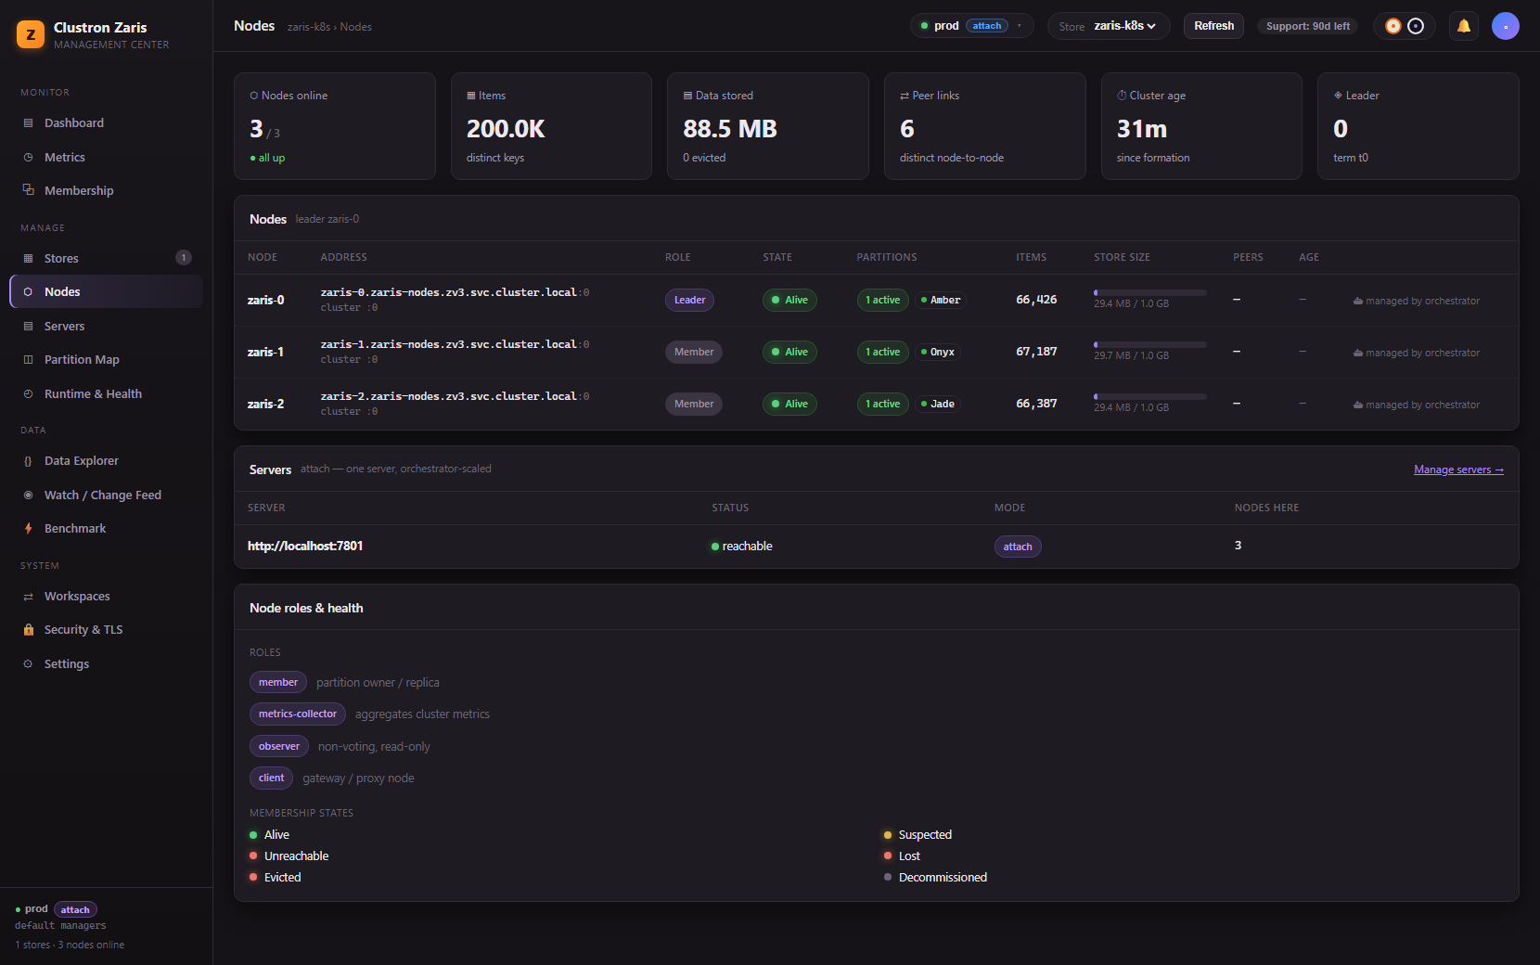
Task: Click the Amber partition tag
Action: tap(941, 301)
